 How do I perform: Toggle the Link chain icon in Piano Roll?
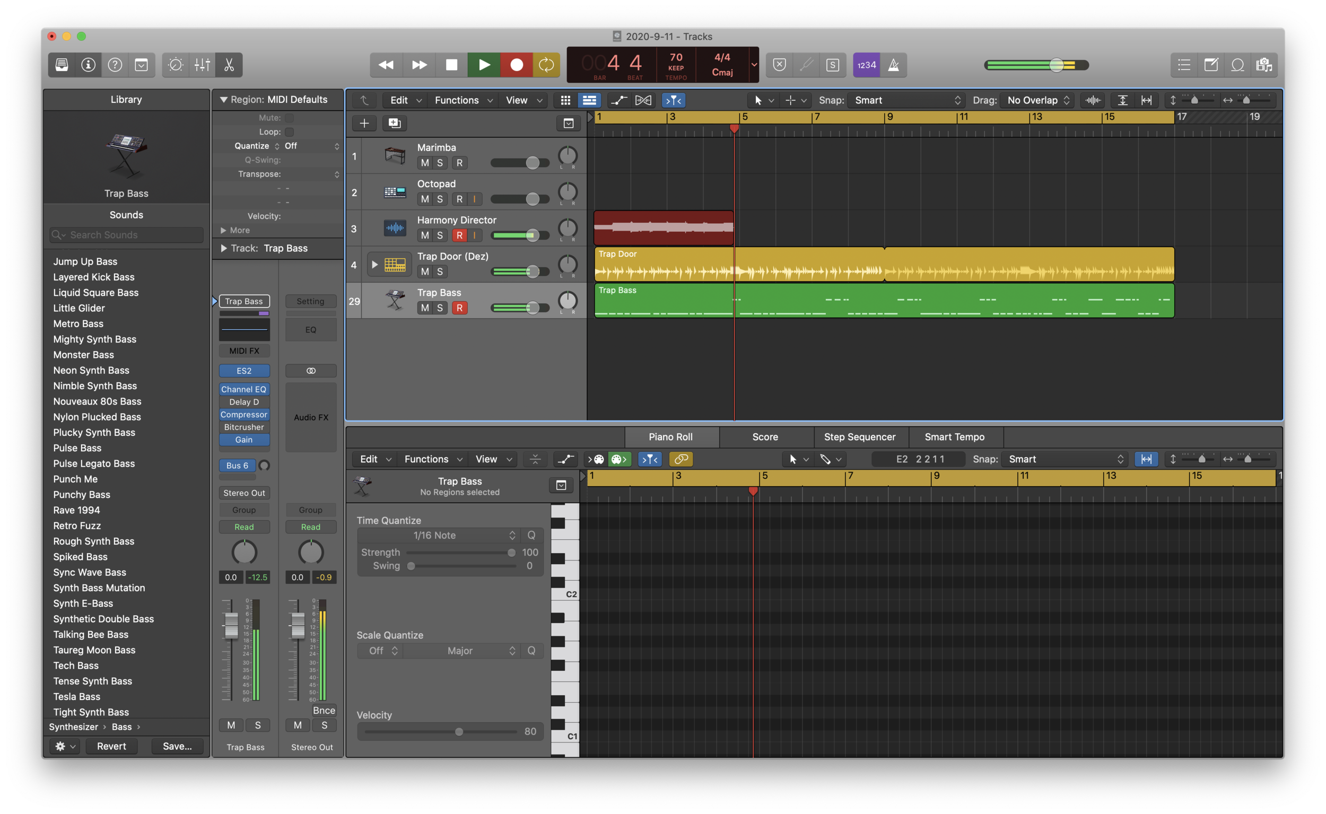click(681, 459)
